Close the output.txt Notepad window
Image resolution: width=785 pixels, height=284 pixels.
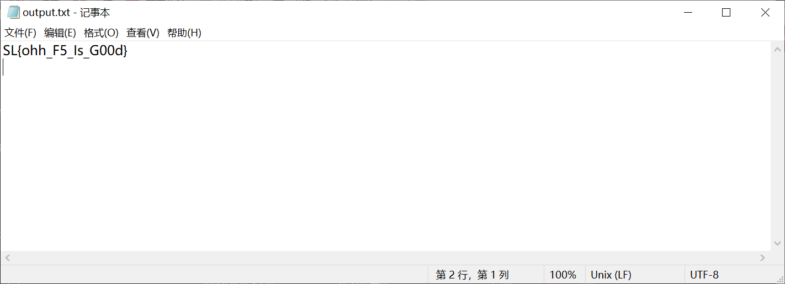(765, 13)
